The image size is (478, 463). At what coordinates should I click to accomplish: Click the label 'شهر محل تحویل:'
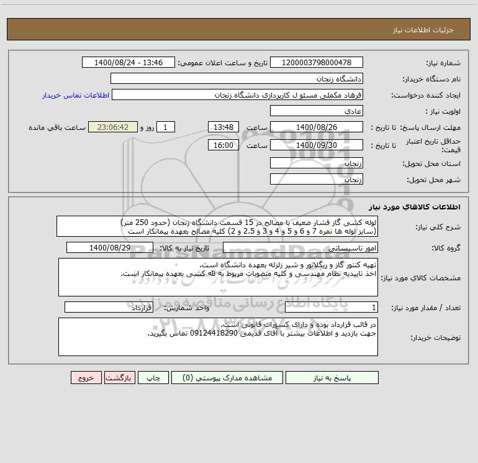click(x=434, y=180)
